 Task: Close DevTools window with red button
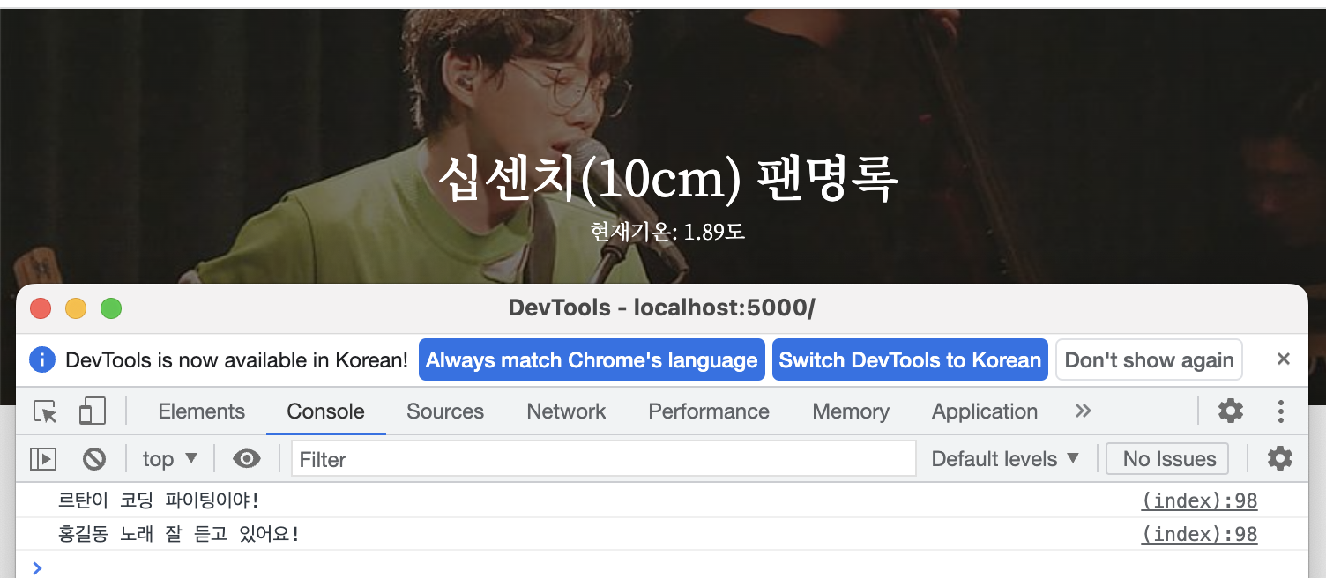click(x=41, y=308)
